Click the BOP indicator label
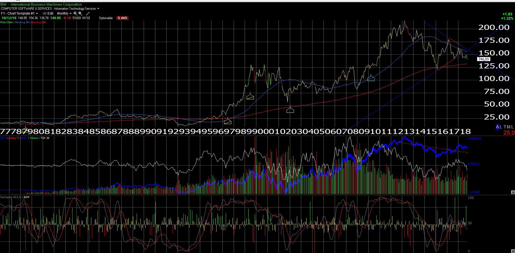515x253 pixels. coord(27,197)
